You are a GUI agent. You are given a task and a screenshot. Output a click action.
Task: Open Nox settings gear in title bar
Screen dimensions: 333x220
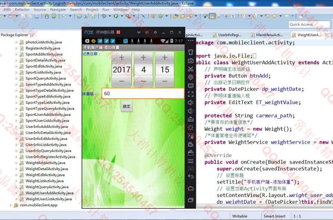click(155, 32)
